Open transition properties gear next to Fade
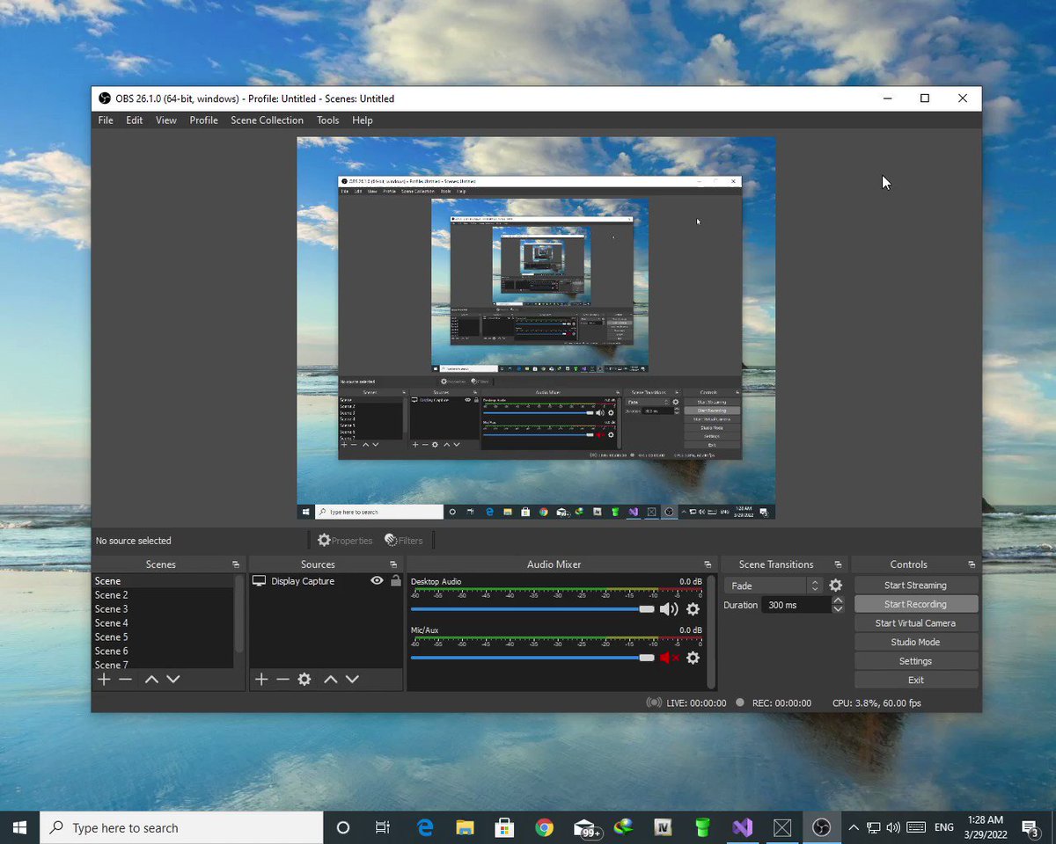 click(x=835, y=586)
